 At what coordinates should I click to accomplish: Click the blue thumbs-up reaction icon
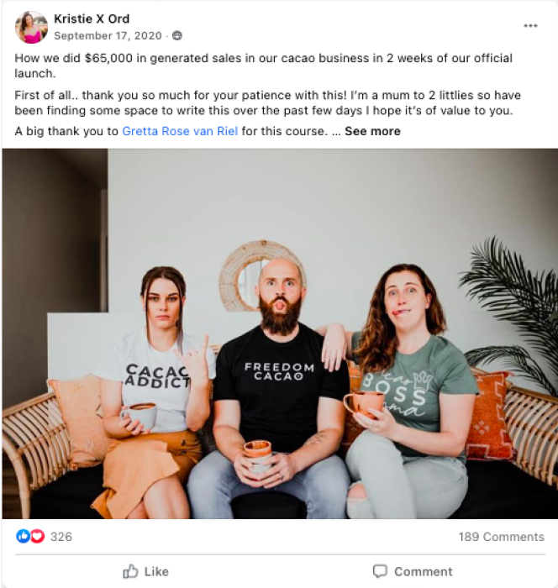point(23,536)
